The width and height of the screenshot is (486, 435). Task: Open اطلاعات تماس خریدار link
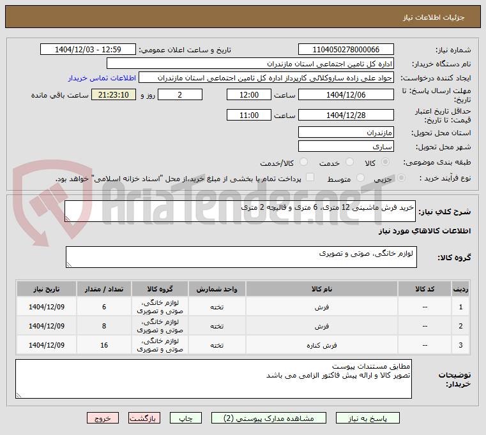coord(102,78)
